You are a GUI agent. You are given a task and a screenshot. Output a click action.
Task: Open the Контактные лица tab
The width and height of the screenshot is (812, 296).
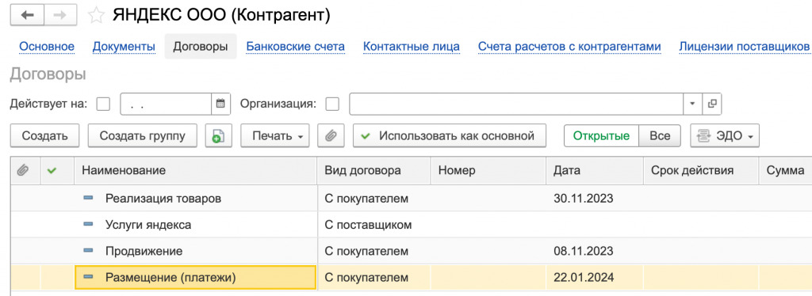pos(412,47)
